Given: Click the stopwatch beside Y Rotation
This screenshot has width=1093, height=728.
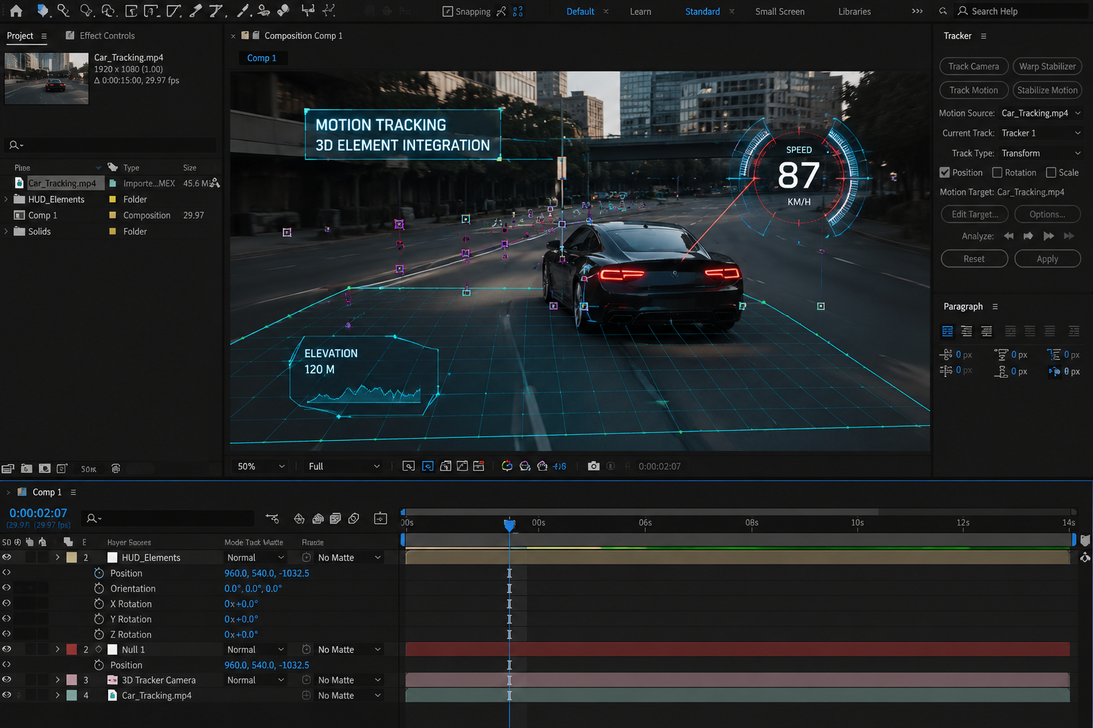Looking at the screenshot, I should point(99,619).
